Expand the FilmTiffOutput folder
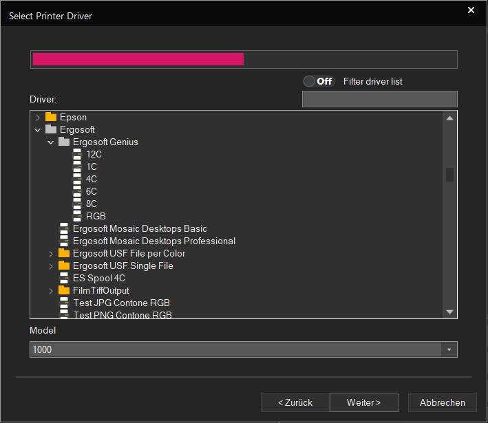 click(51, 291)
